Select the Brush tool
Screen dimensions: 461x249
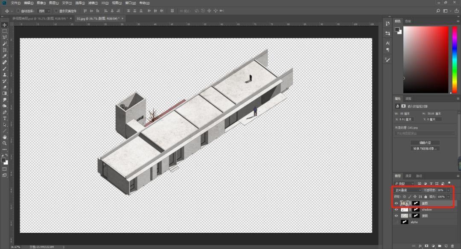(x=4, y=69)
